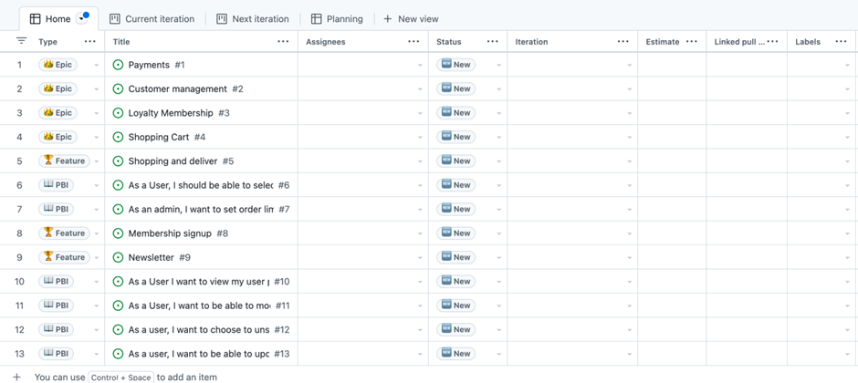Click open-issue icon beside Newsletter
The height and width of the screenshot is (383, 858).
pyautogui.click(x=118, y=257)
